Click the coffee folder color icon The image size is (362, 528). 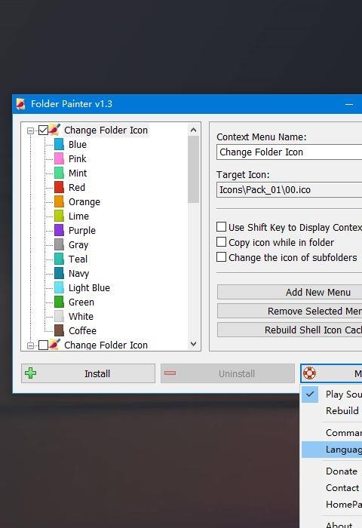59,330
